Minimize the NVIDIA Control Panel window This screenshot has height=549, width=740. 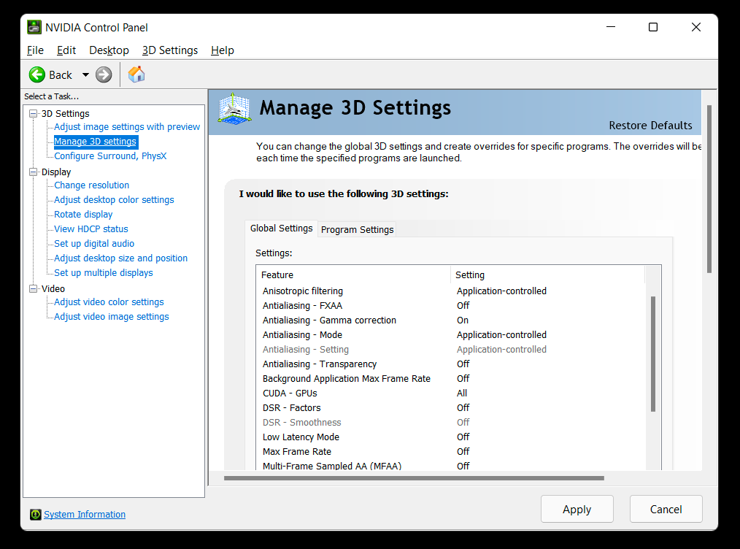point(611,28)
